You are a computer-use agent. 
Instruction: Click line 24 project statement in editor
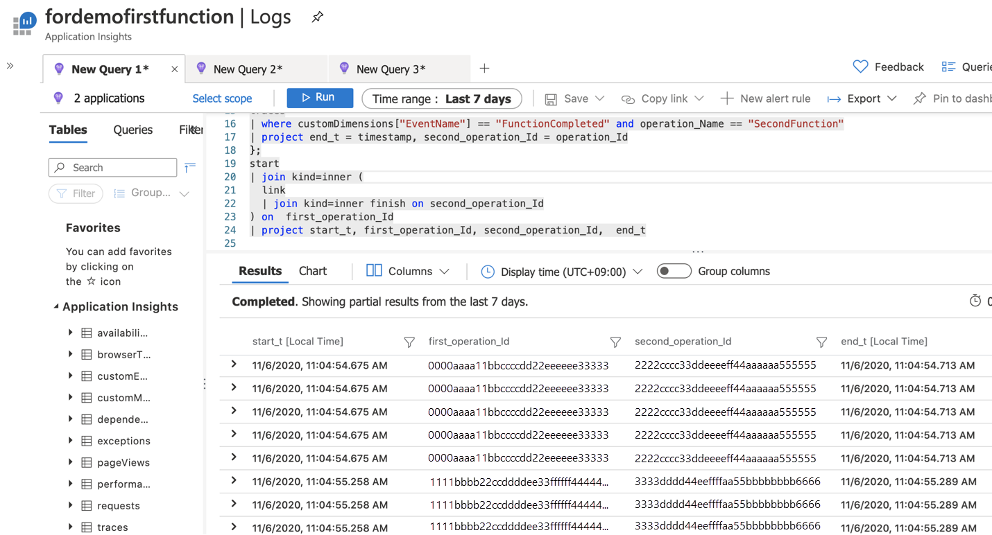(447, 230)
